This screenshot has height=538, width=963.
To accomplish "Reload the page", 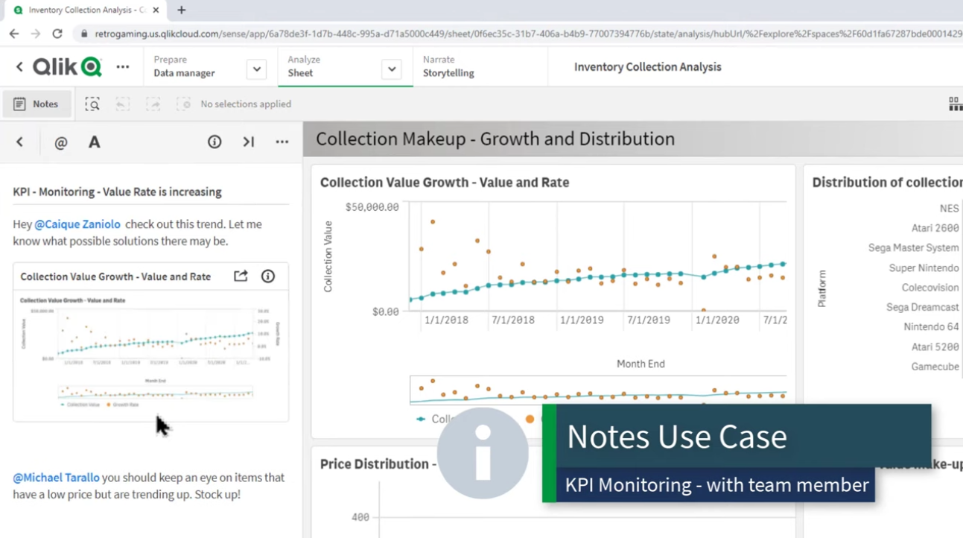I will pos(57,34).
